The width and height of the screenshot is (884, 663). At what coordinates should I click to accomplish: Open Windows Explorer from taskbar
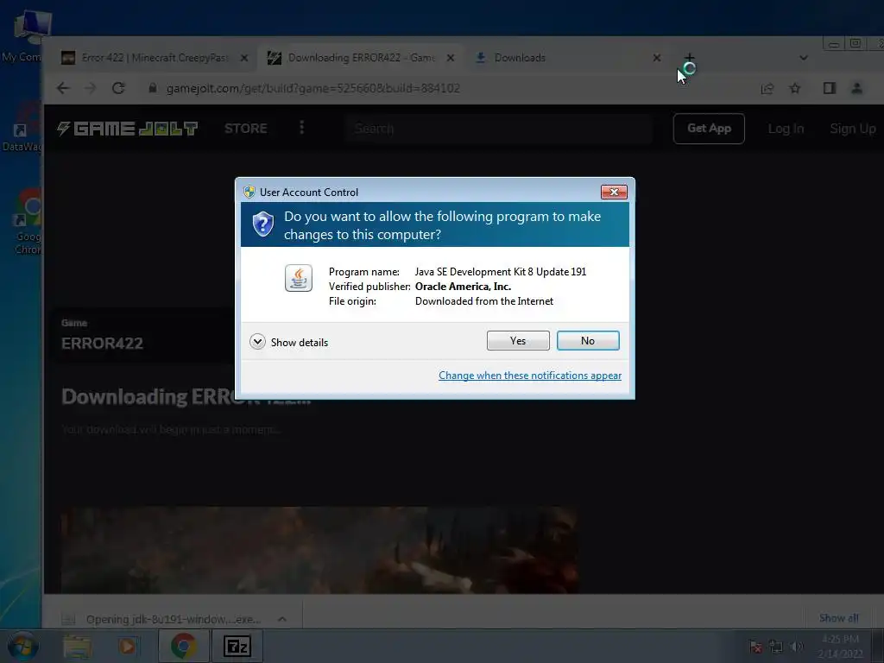tap(77, 646)
